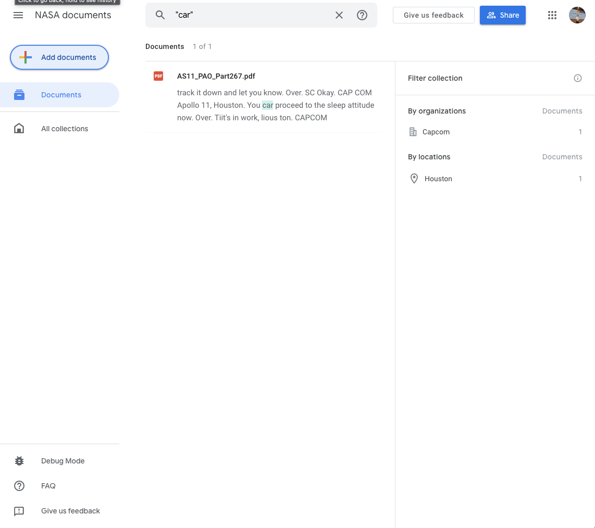Go to All collections
Image resolution: width=595 pixels, height=528 pixels.
pos(59,129)
